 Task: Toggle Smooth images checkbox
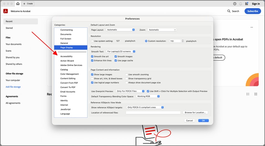tap(116, 56)
